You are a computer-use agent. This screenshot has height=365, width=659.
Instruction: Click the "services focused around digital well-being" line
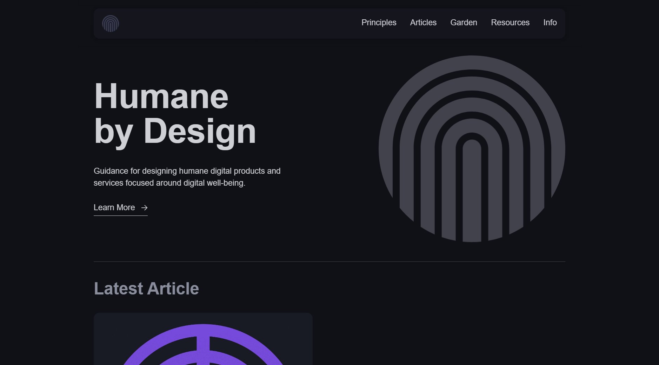[169, 183]
